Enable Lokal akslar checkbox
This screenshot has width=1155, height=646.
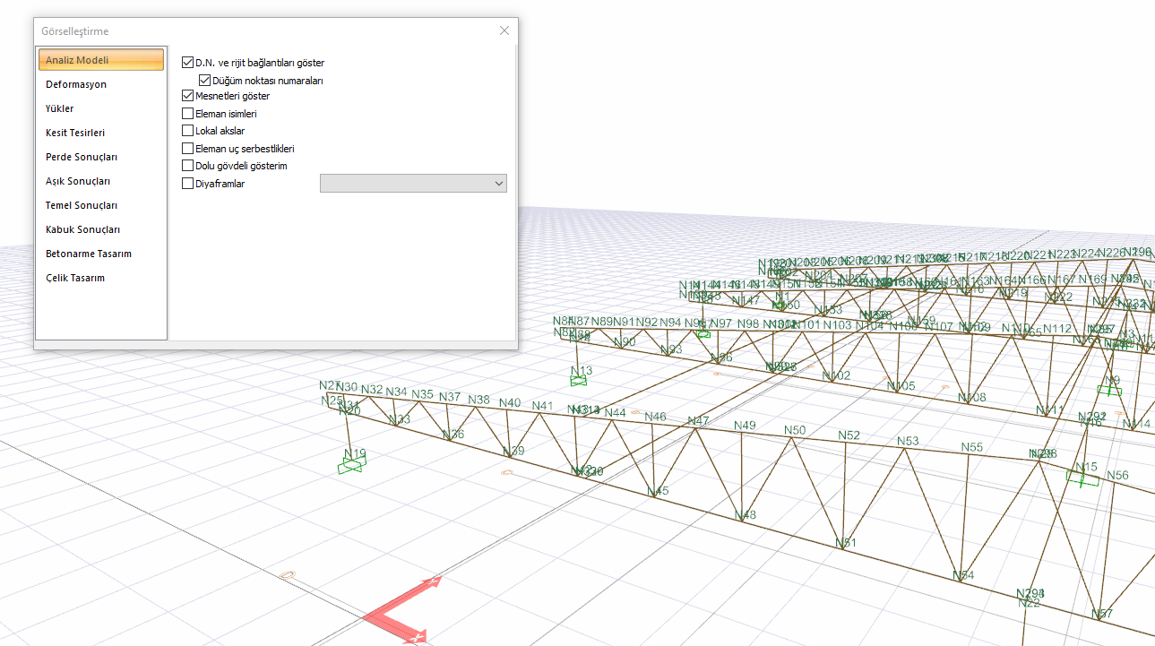[187, 131]
